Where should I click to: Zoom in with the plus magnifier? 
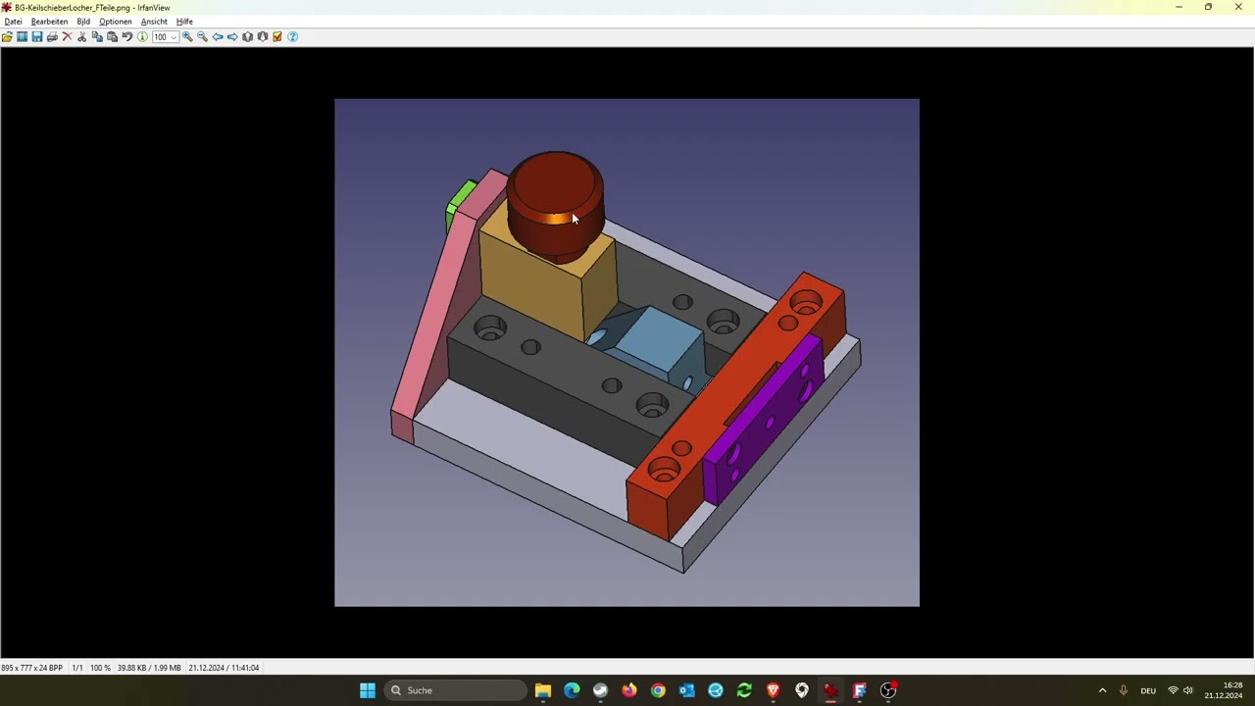pyautogui.click(x=187, y=36)
